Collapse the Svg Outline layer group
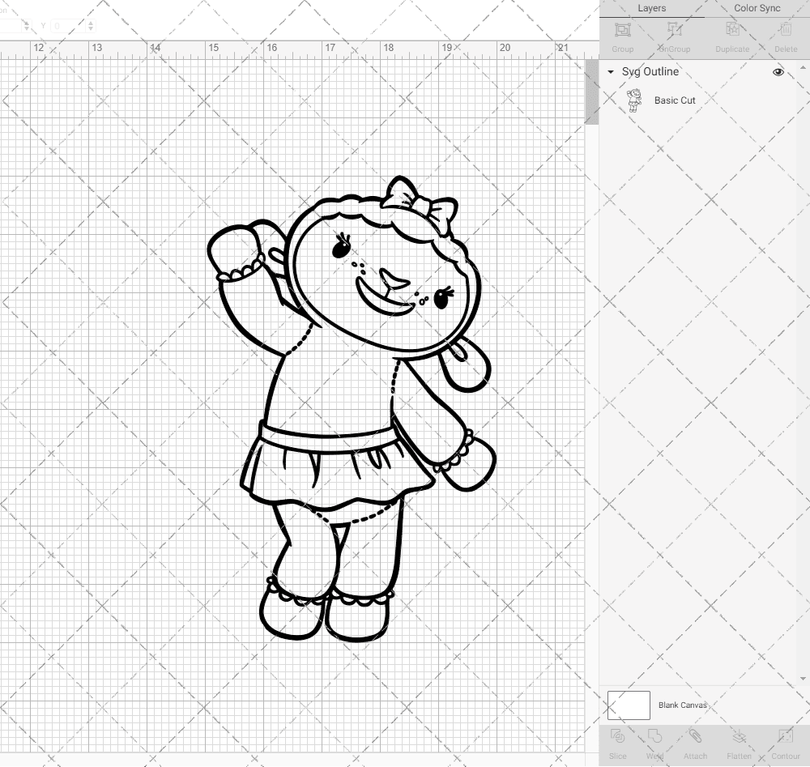The image size is (810, 767). 610,72
